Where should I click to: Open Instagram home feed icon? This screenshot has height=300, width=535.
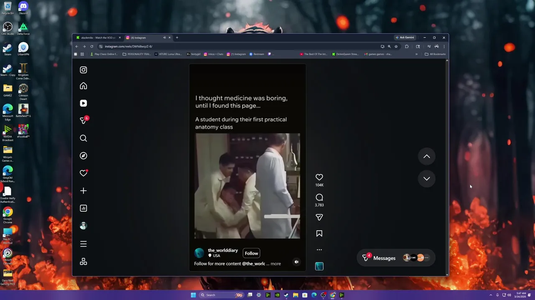tap(83, 86)
